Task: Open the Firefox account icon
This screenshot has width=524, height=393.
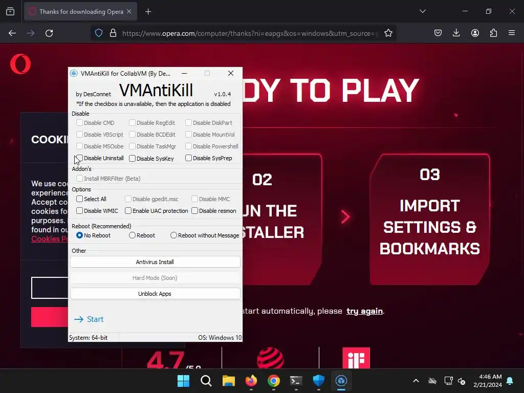Action: point(475,33)
